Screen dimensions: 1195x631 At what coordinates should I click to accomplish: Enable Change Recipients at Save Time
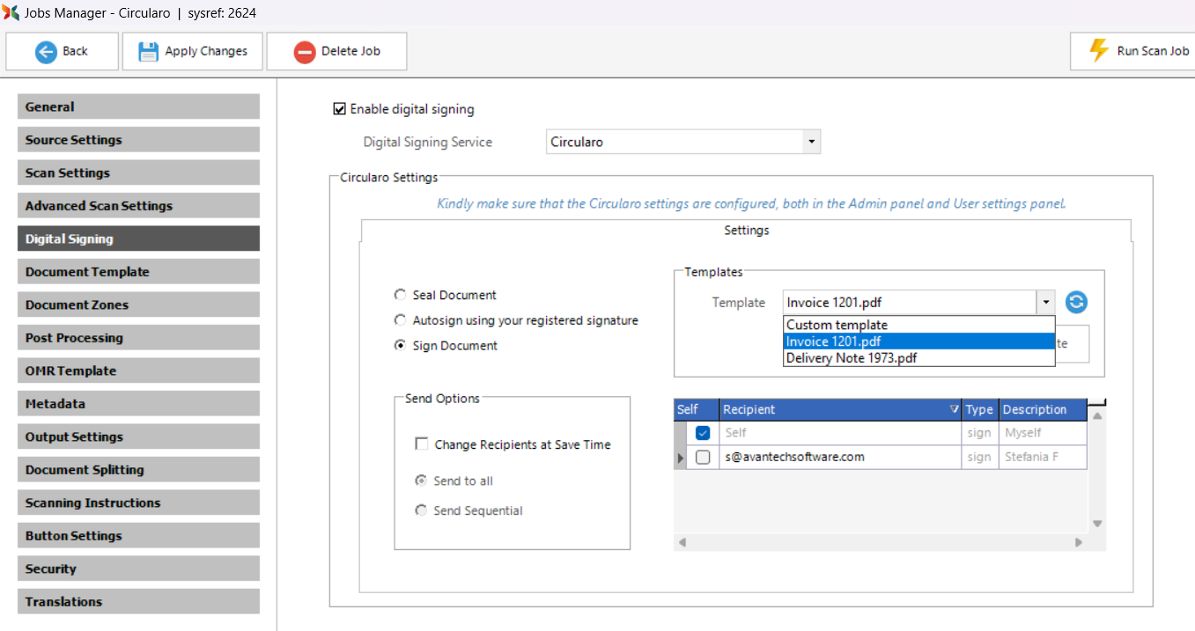pyautogui.click(x=422, y=444)
